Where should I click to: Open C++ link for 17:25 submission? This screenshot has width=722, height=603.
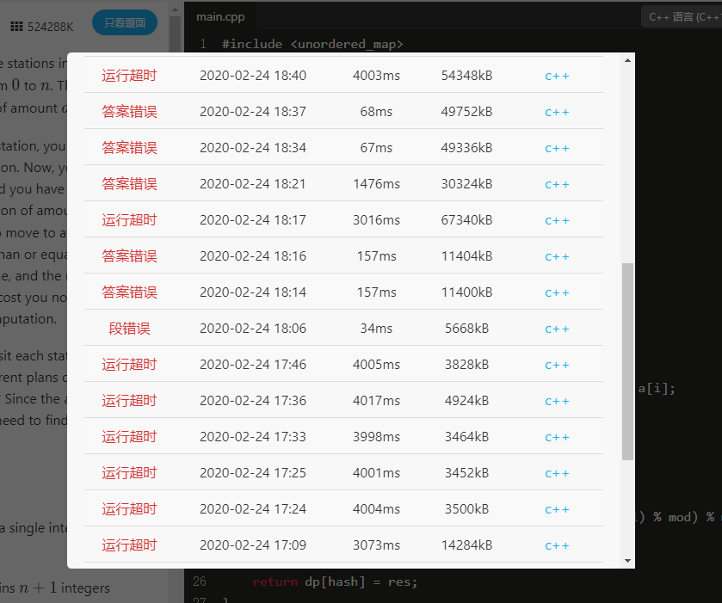[x=557, y=473]
